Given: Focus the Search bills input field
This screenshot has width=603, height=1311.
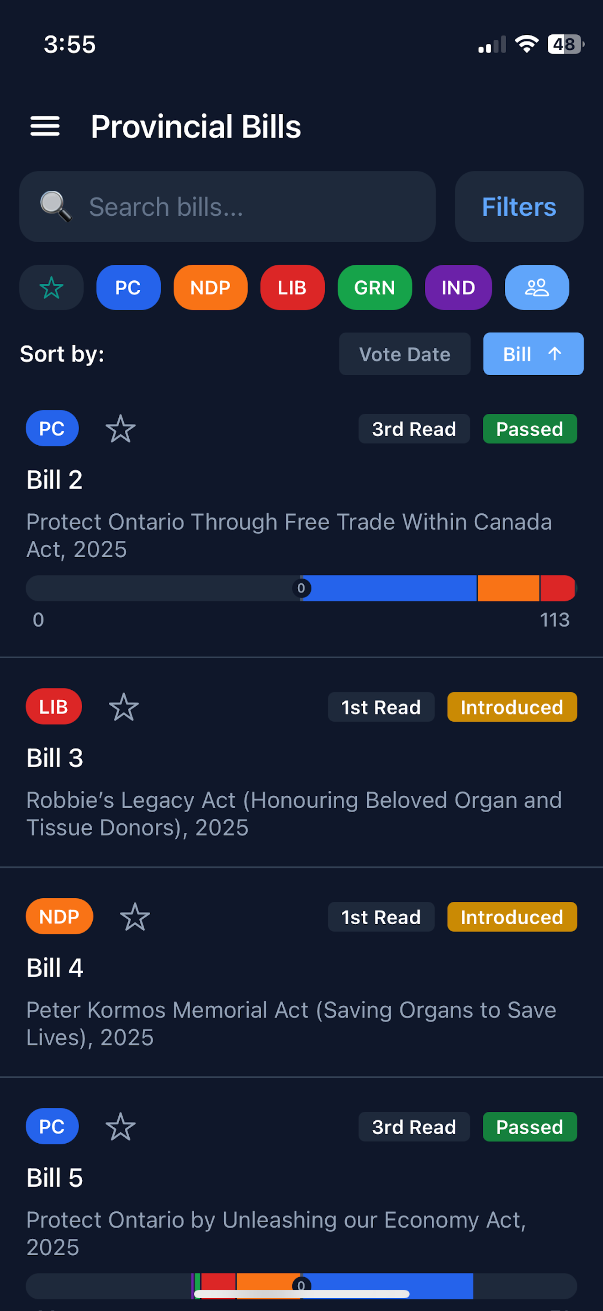Looking at the screenshot, I should (x=254, y=207).
